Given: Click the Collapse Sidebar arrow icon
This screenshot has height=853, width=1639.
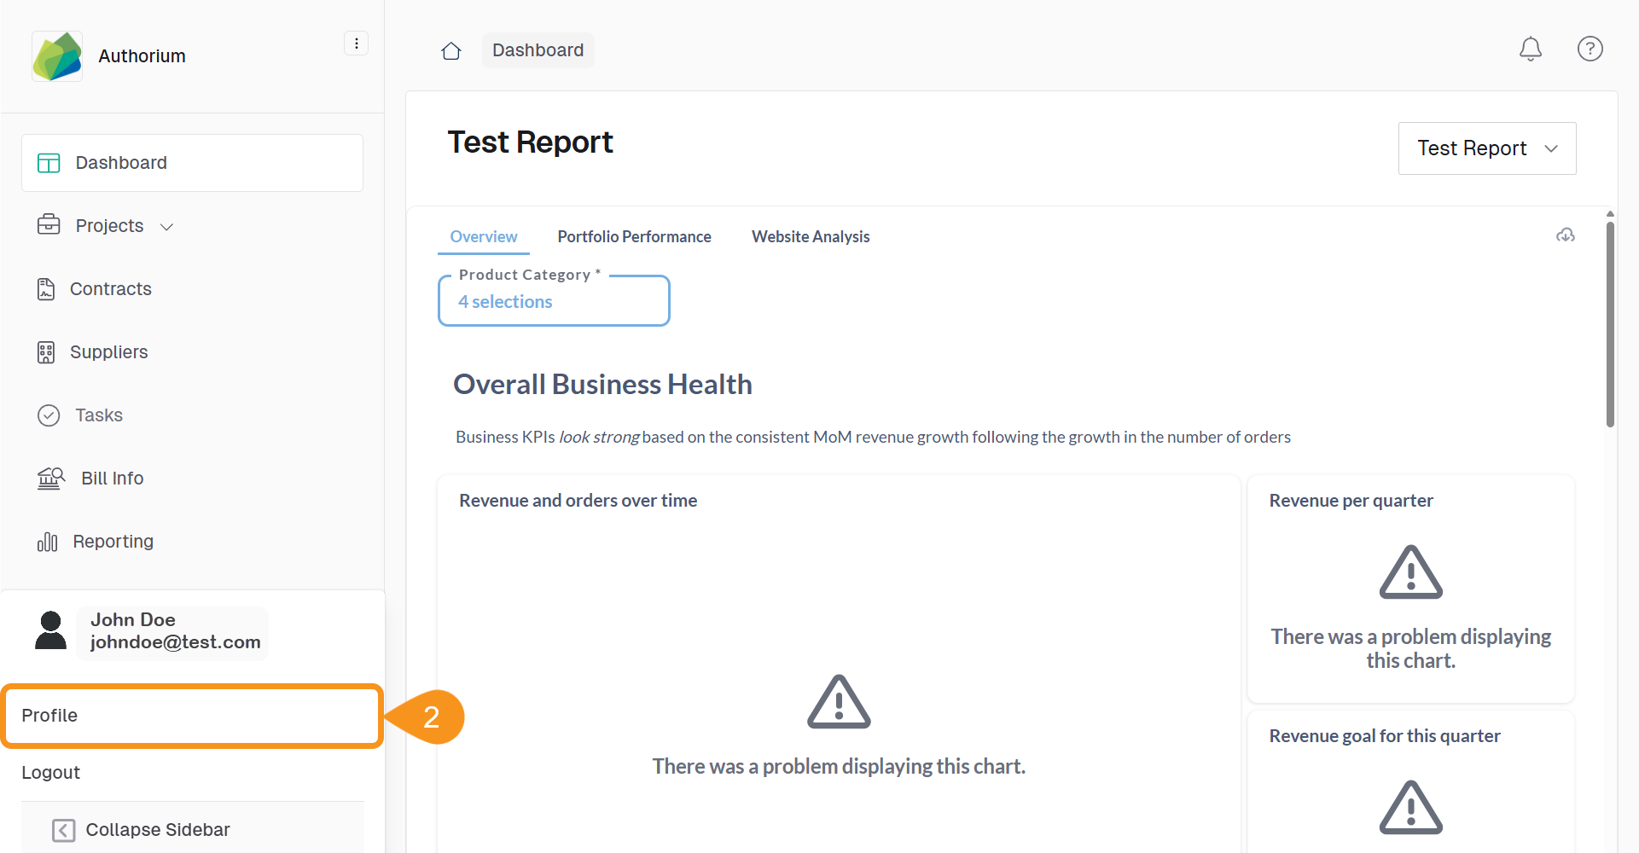Looking at the screenshot, I should pos(64,830).
